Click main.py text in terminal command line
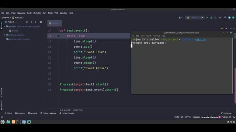236x132 pixels. pyautogui.click(x=200, y=40)
